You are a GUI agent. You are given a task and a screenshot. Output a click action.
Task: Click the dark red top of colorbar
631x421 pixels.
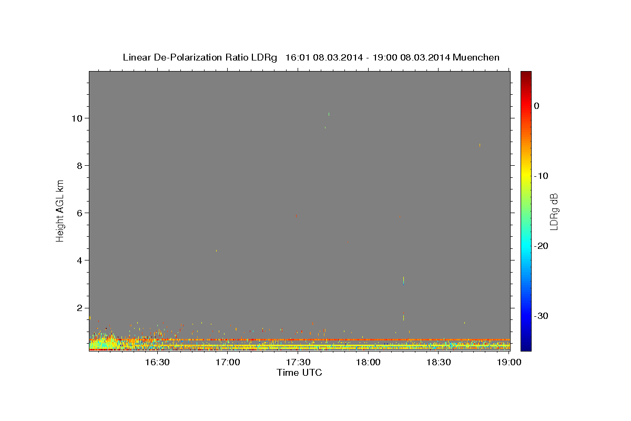coord(526,75)
